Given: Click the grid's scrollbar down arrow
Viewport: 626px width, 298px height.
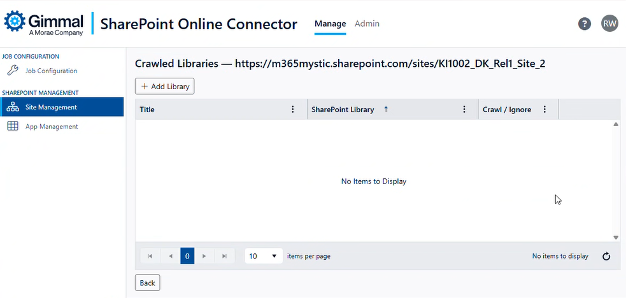Looking at the screenshot, I should [616, 237].
